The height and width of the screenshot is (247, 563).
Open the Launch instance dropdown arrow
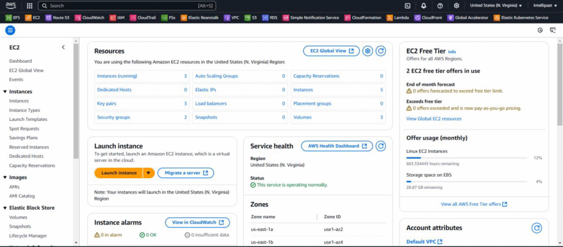tap(148, 173)
